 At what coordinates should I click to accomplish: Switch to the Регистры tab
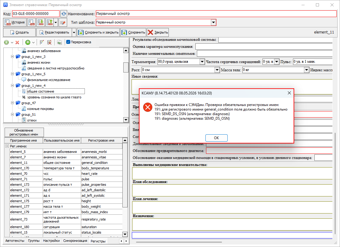pyautogui.click(x=98, y=241)
